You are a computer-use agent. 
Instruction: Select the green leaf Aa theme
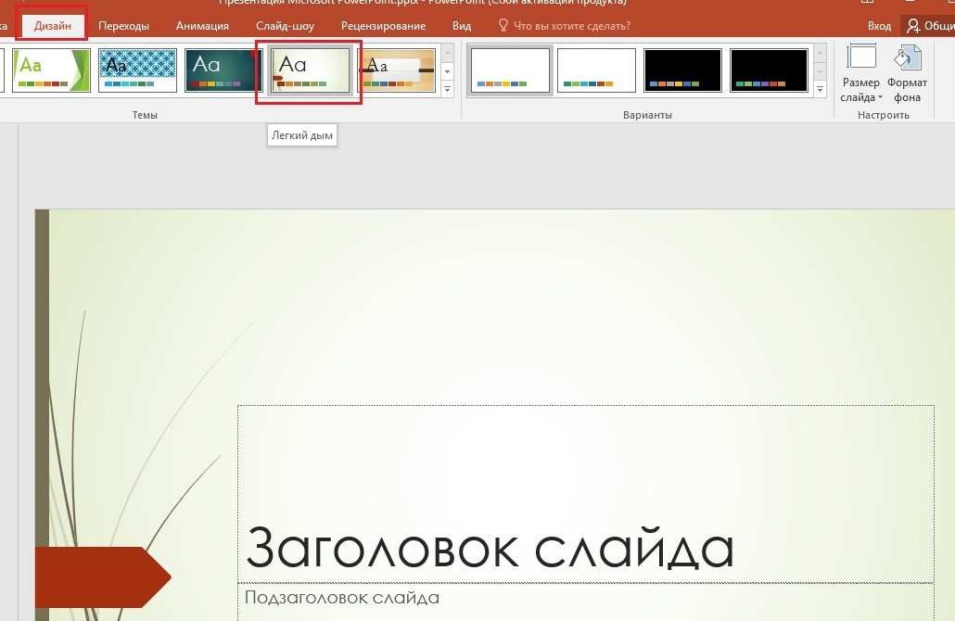point(51,70)
